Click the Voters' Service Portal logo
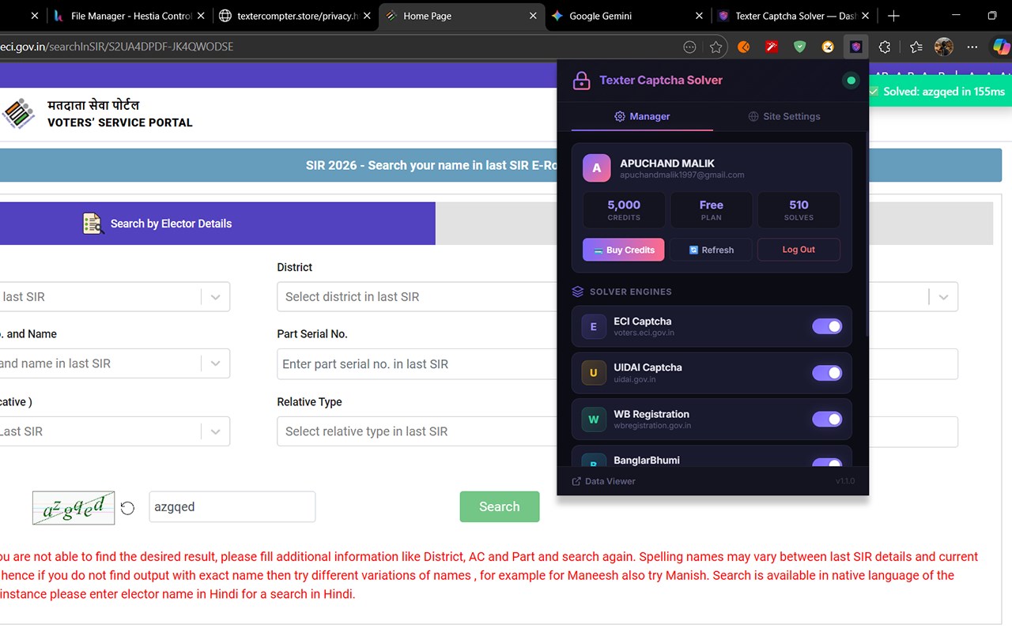Viewport: 1012px width, 632px height. [17, 114]
